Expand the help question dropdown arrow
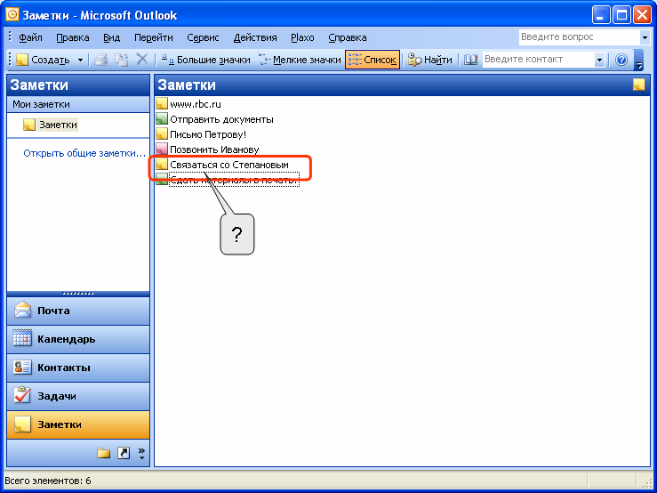Image resolution: width=657 pixels, height=493 pixels. 645,37
